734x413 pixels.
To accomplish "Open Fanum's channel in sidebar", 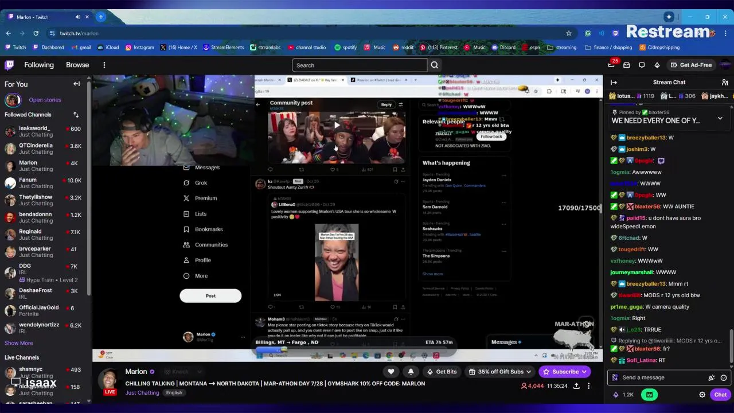I will point(44,183).
